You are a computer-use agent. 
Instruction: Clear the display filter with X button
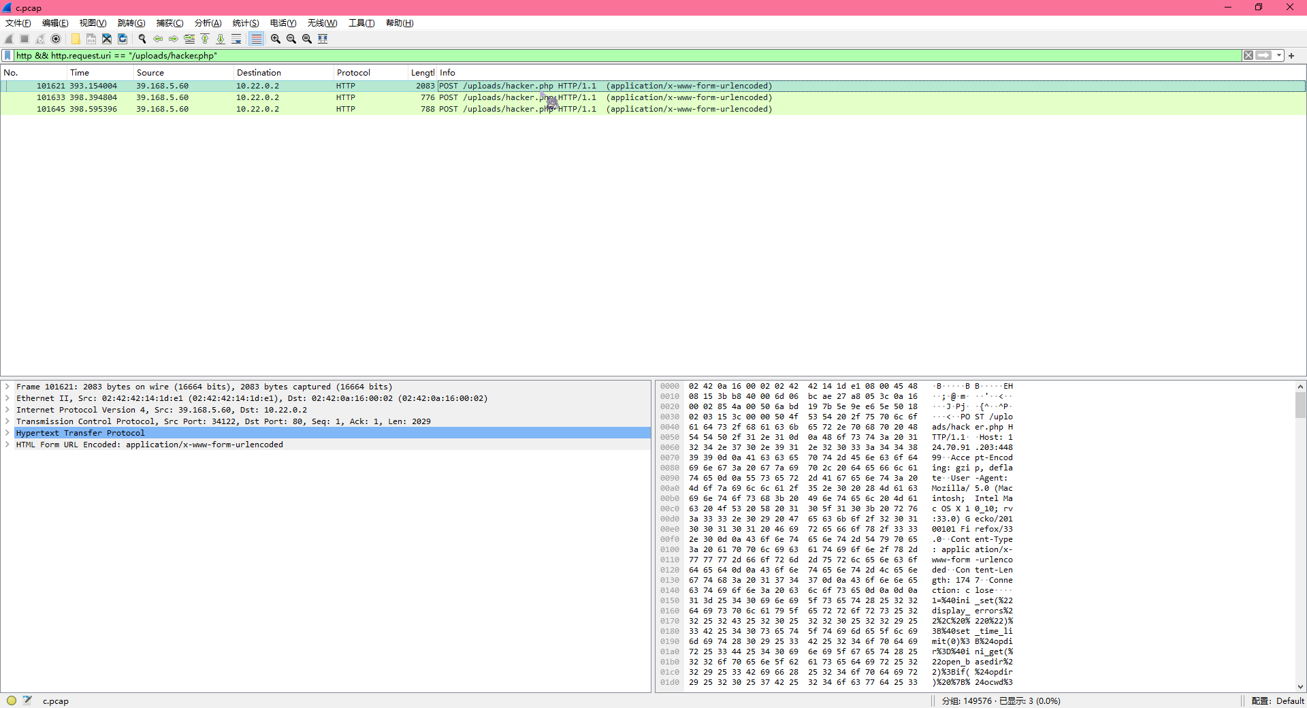coord(1248,56)
